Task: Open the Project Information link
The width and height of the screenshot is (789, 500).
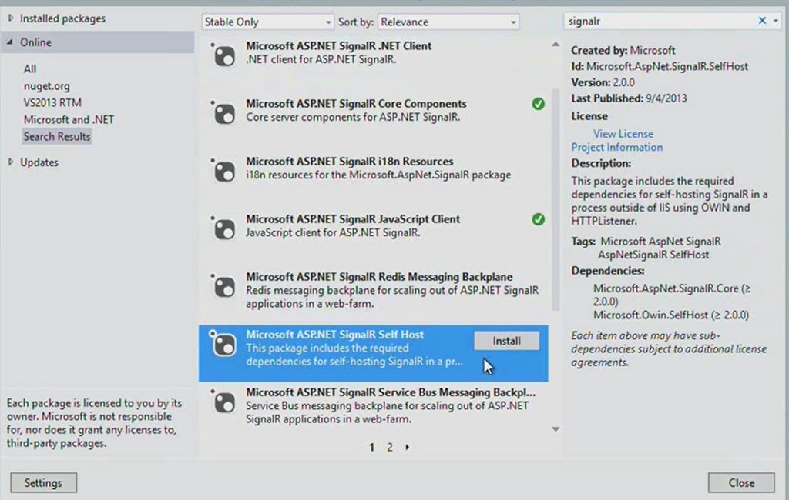Action: coord(616,147)
